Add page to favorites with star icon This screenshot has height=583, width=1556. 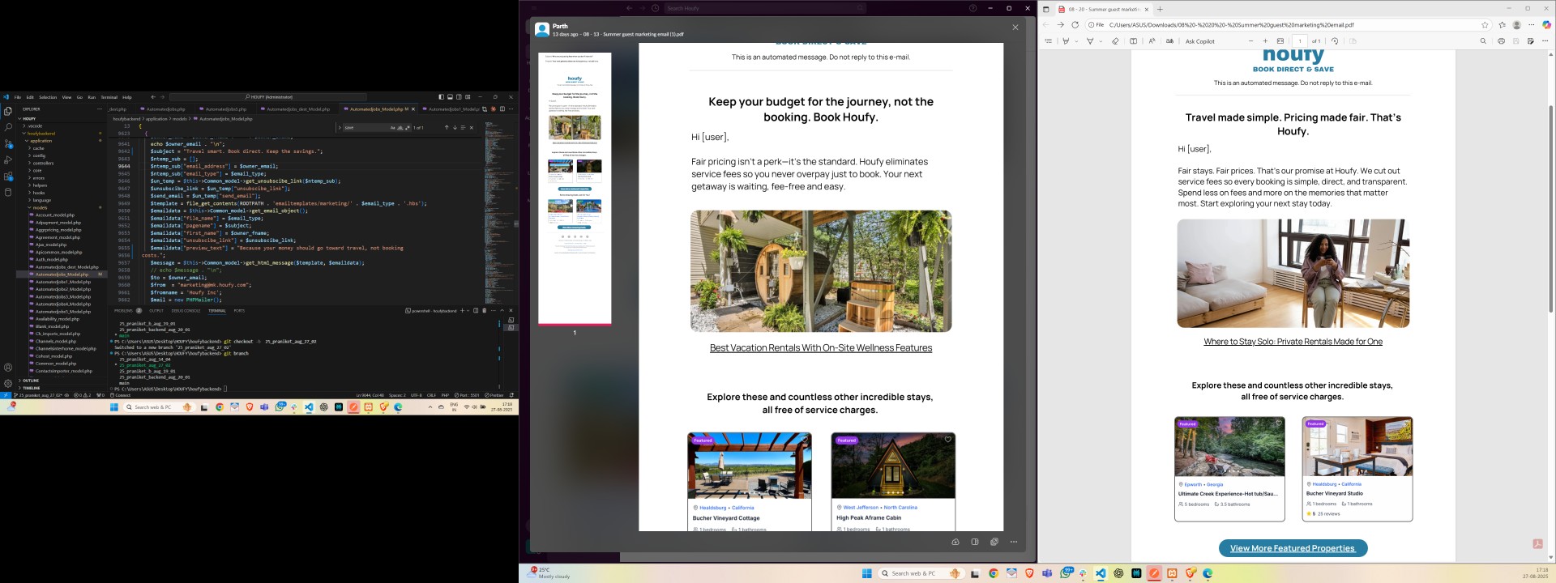[x=1485, y=25]
